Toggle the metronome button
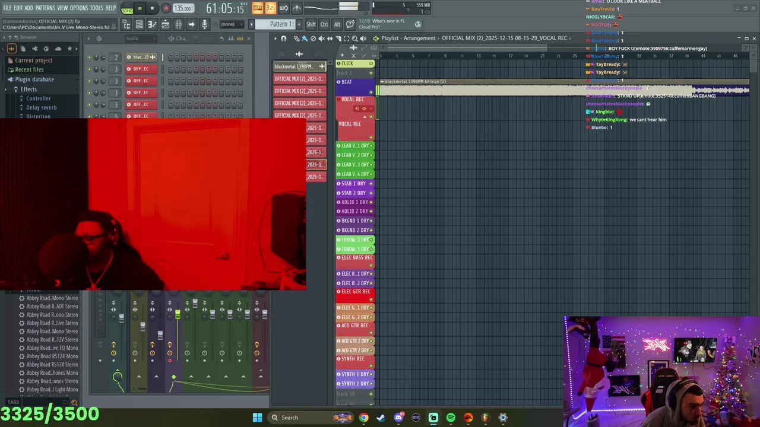 297,8
